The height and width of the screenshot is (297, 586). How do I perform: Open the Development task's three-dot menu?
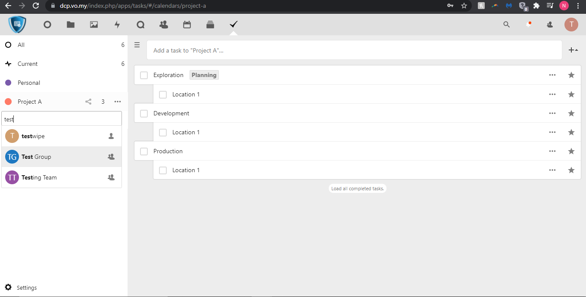552,113
